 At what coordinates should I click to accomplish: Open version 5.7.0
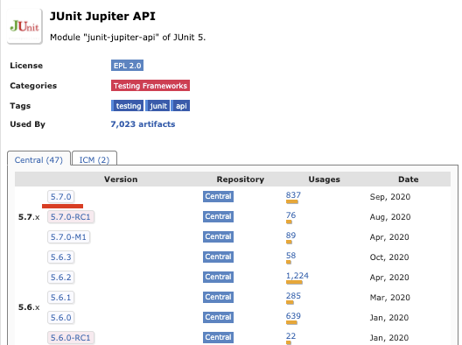60,197
